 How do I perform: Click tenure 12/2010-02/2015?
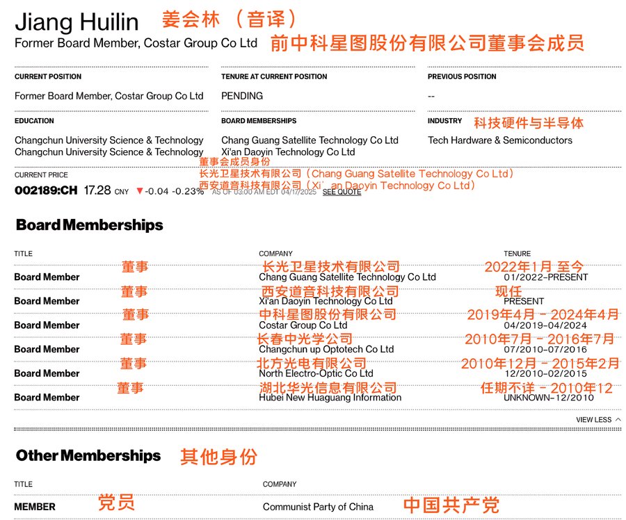pos(545,373)
